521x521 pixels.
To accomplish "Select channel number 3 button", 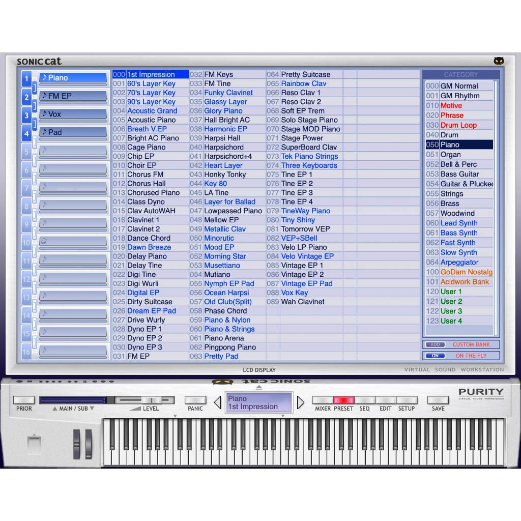I will click(26, 115).
